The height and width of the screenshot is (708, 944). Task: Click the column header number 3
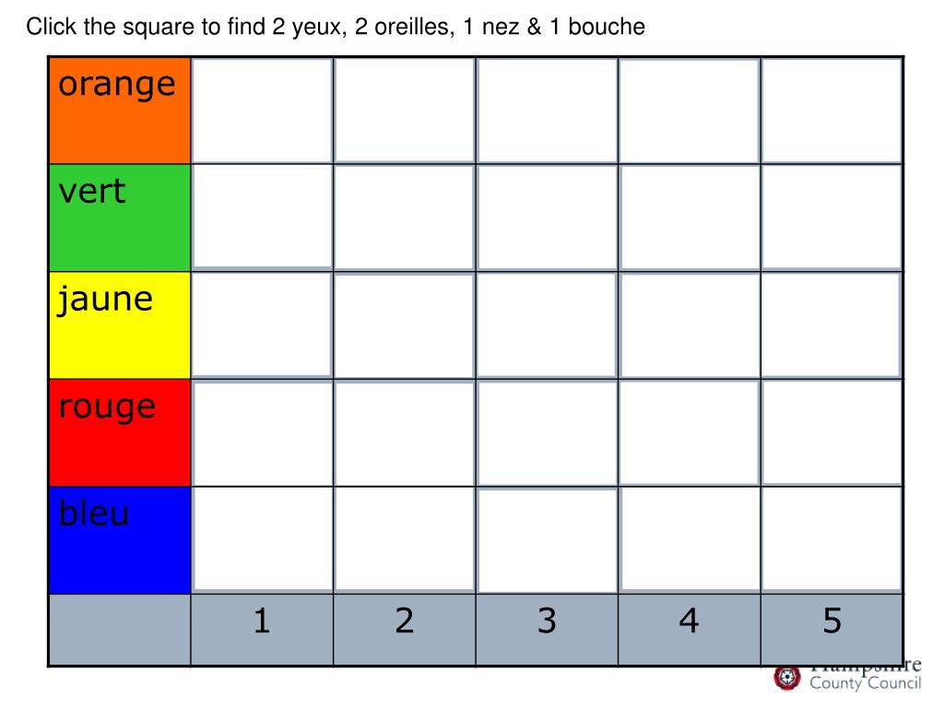click(x=547, y=630)
